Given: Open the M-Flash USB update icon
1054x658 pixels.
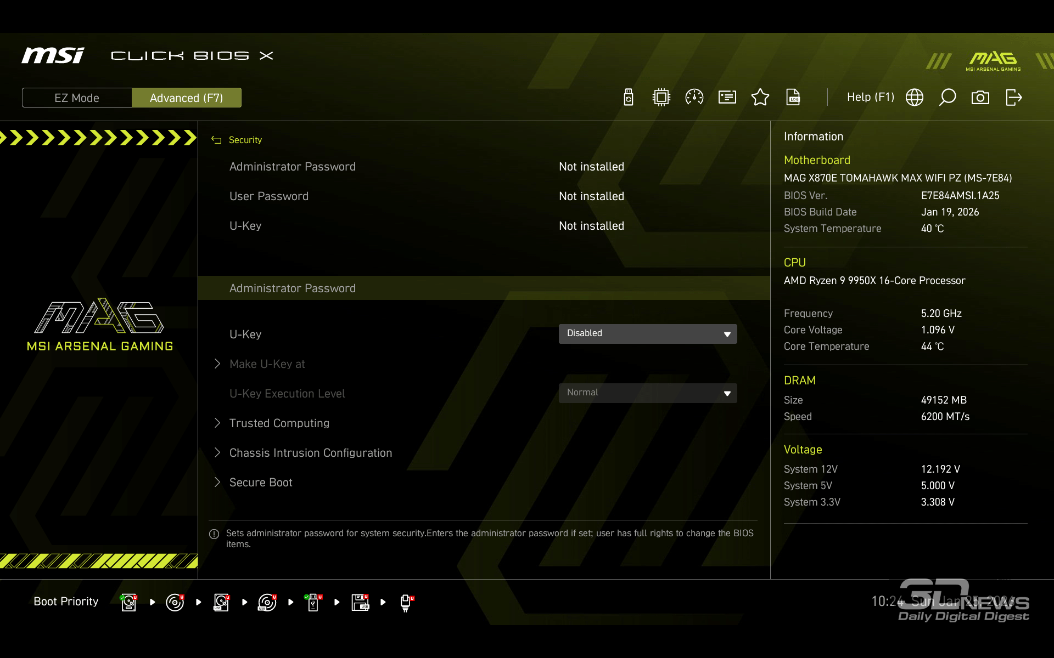Looking at the screenshot, I should pos(629,98).
